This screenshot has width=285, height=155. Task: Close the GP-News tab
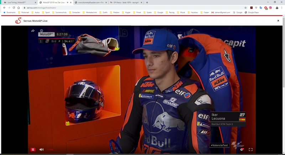tap(141, 2)
